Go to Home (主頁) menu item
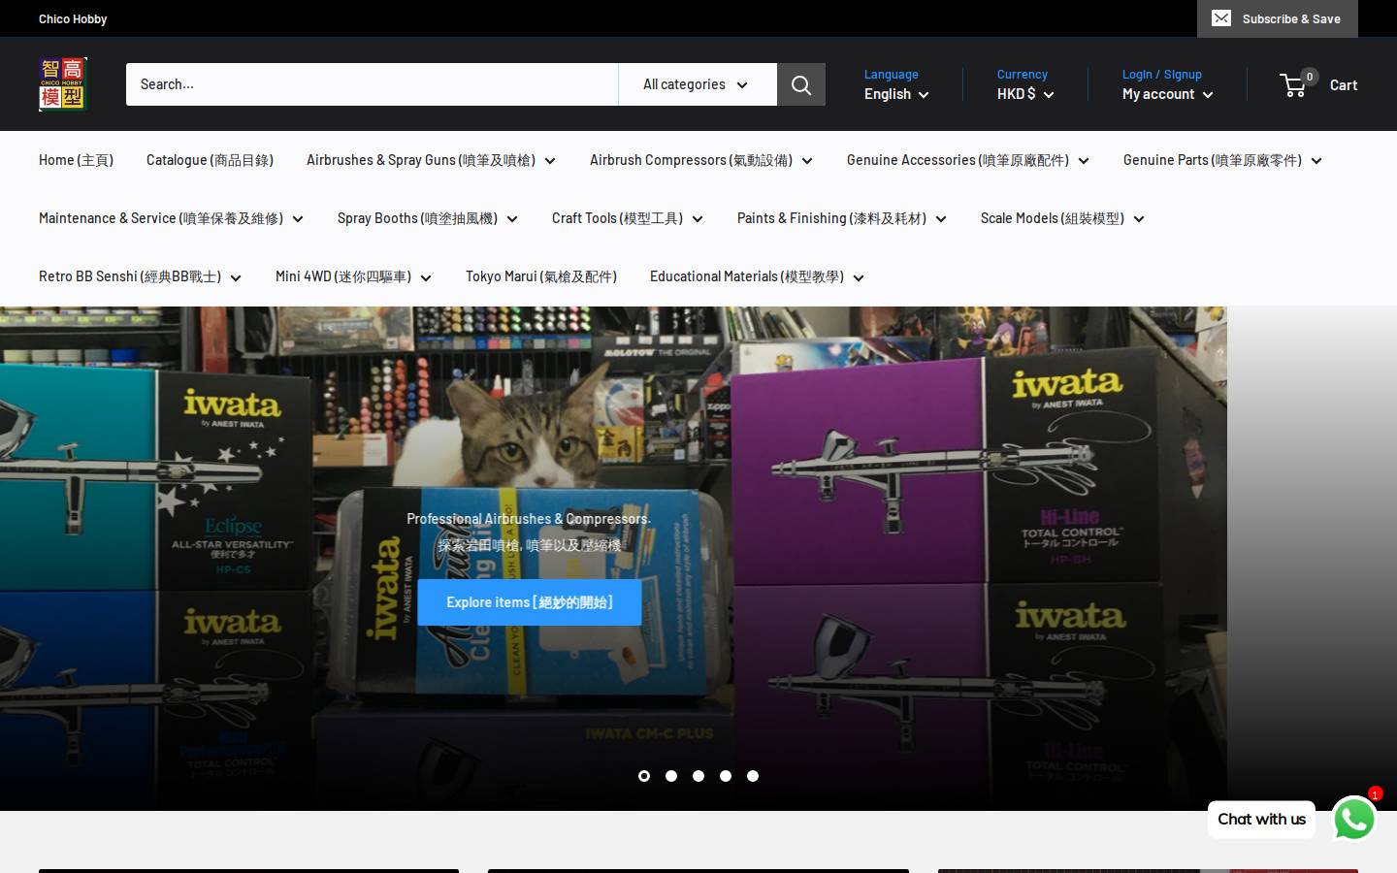 (x=76, y=160)
